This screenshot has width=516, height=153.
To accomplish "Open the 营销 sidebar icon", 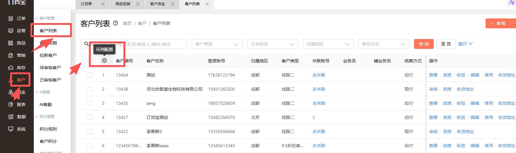I will (11, 55).
